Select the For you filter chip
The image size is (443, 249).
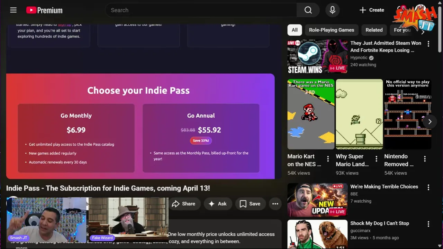click(x=402, y=30)
